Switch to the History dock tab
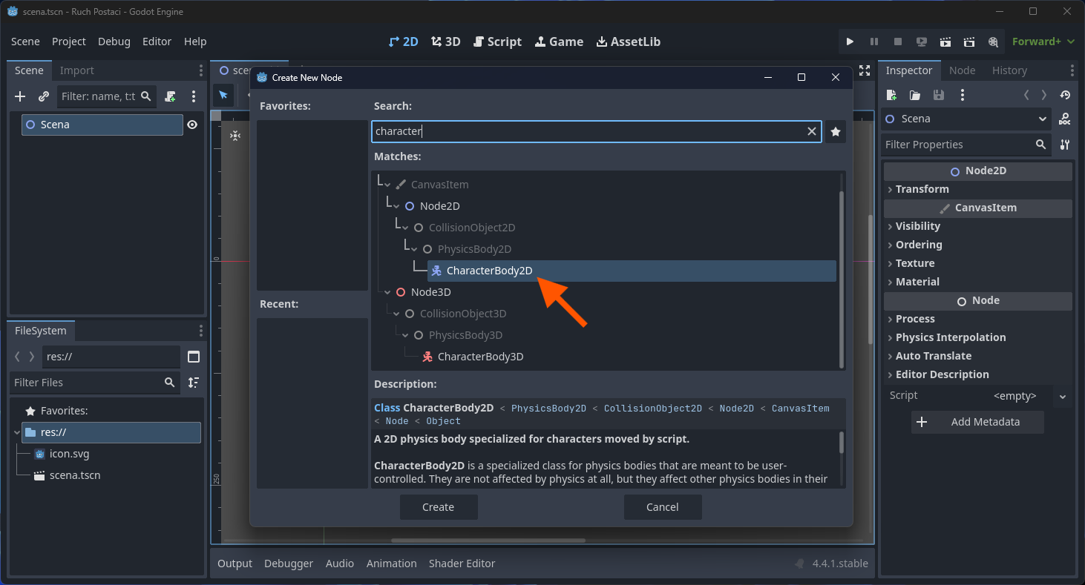The height and width of the screenshot is (585, 1085). pyautogui.click(x=1009, y=70)
